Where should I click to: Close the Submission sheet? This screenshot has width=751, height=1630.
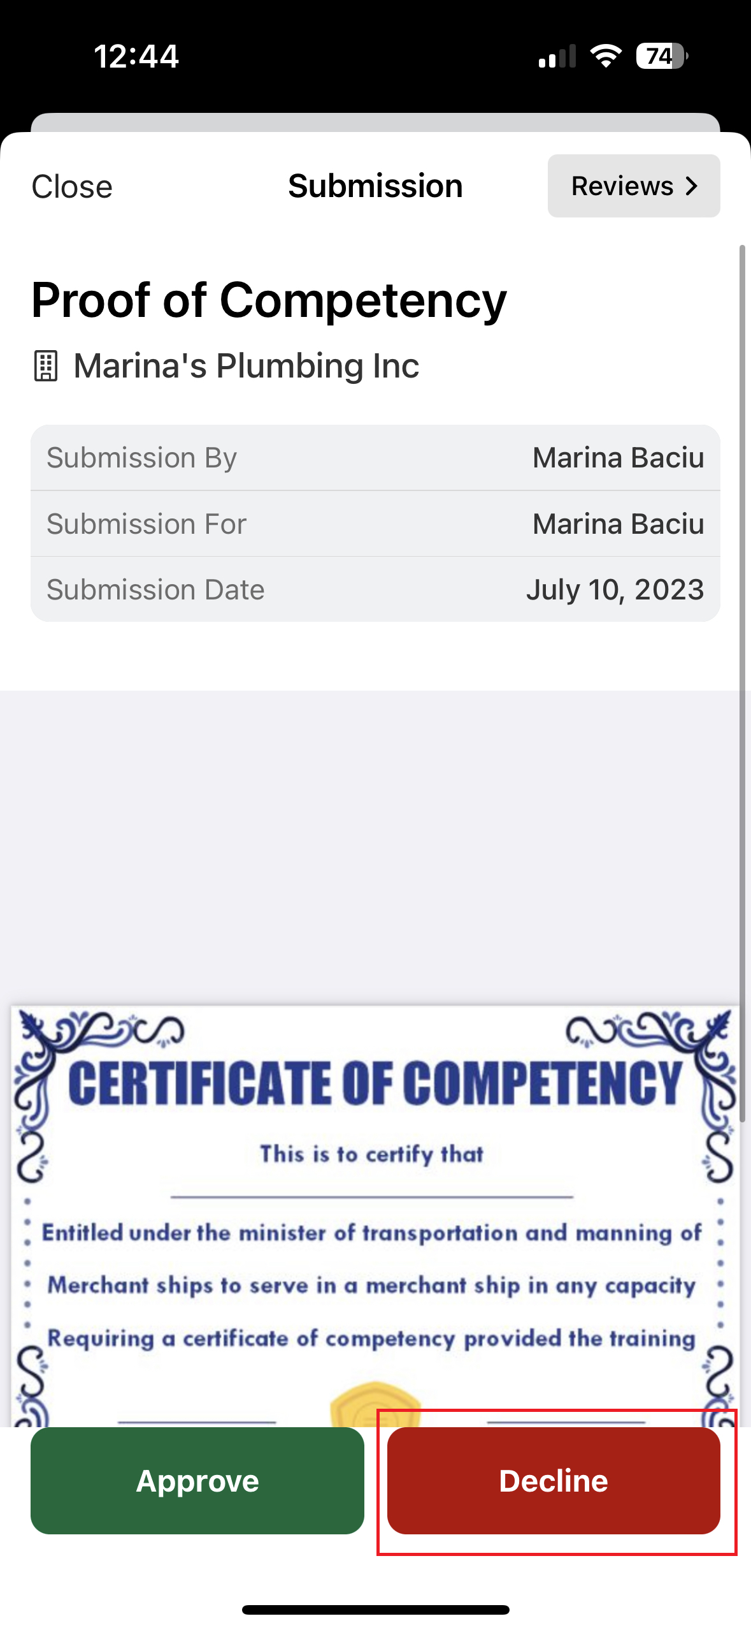(72, 187)
